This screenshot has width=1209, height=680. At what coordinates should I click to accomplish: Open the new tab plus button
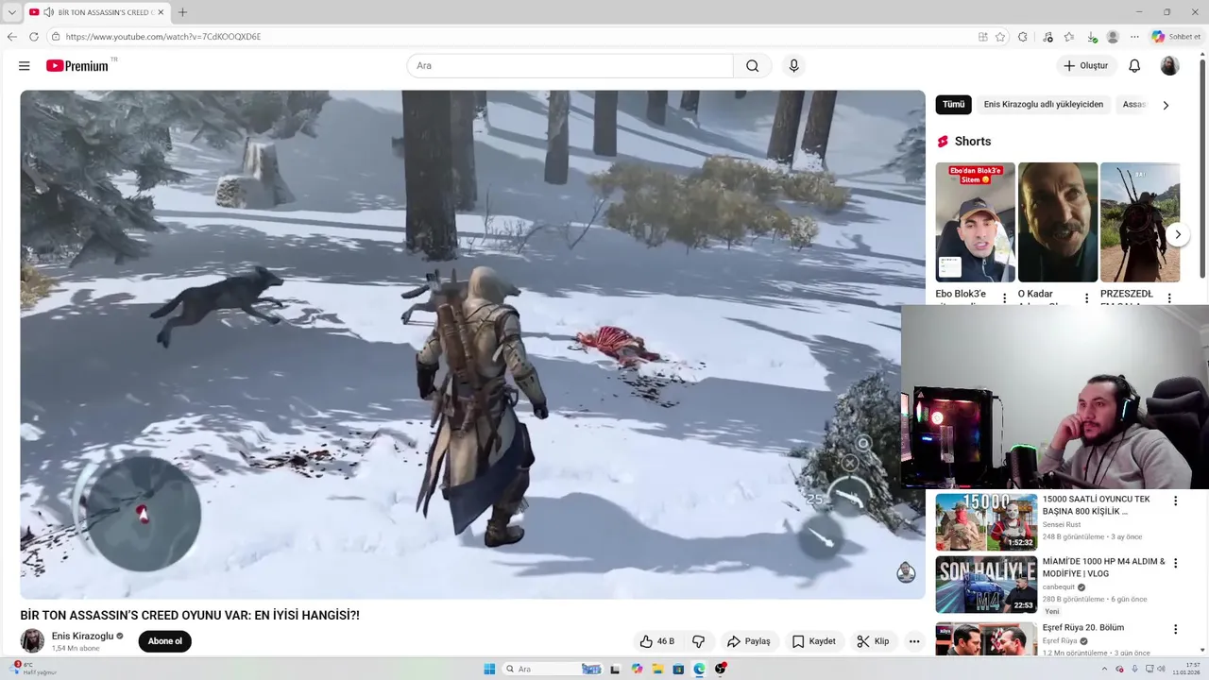tap(182, 12)
